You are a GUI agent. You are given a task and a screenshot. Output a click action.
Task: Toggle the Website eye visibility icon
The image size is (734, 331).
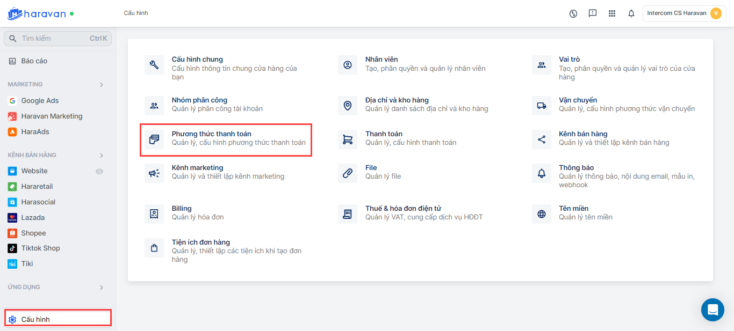(99, 171)
